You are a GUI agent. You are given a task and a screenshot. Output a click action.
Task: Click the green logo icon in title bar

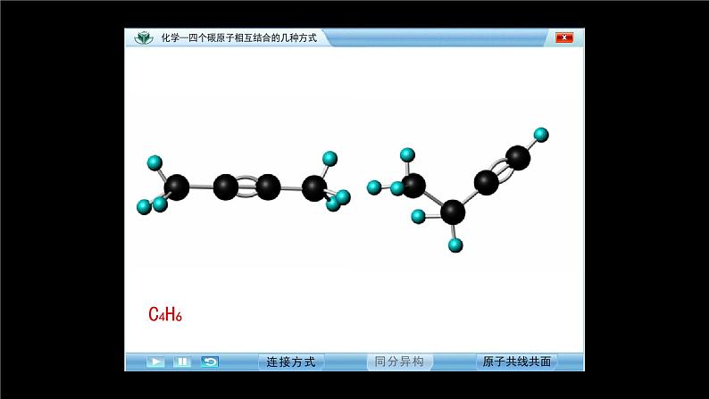143,38
